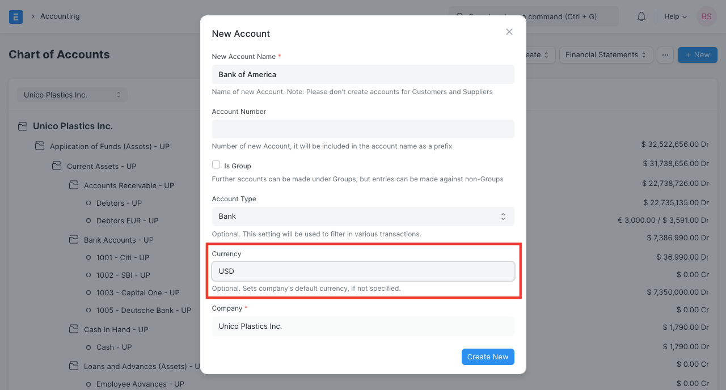This screenshot has width=726, height=390.
Task: Click the + New button
Action: 697,54
